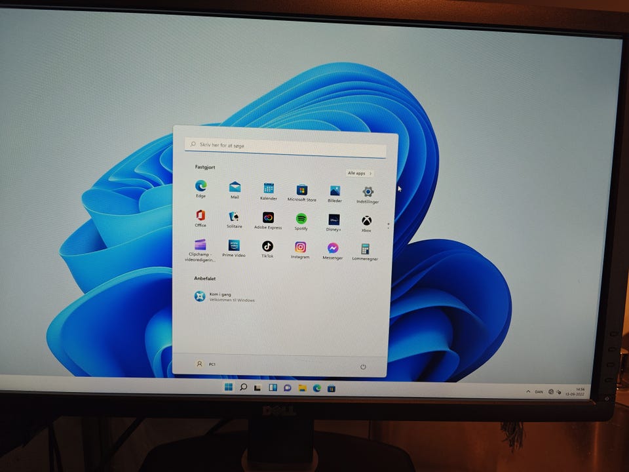The height and width of the screenshot is (472, 629).
Task: Open Microsoft Store in pinned apps
Action: pos(301,193)
